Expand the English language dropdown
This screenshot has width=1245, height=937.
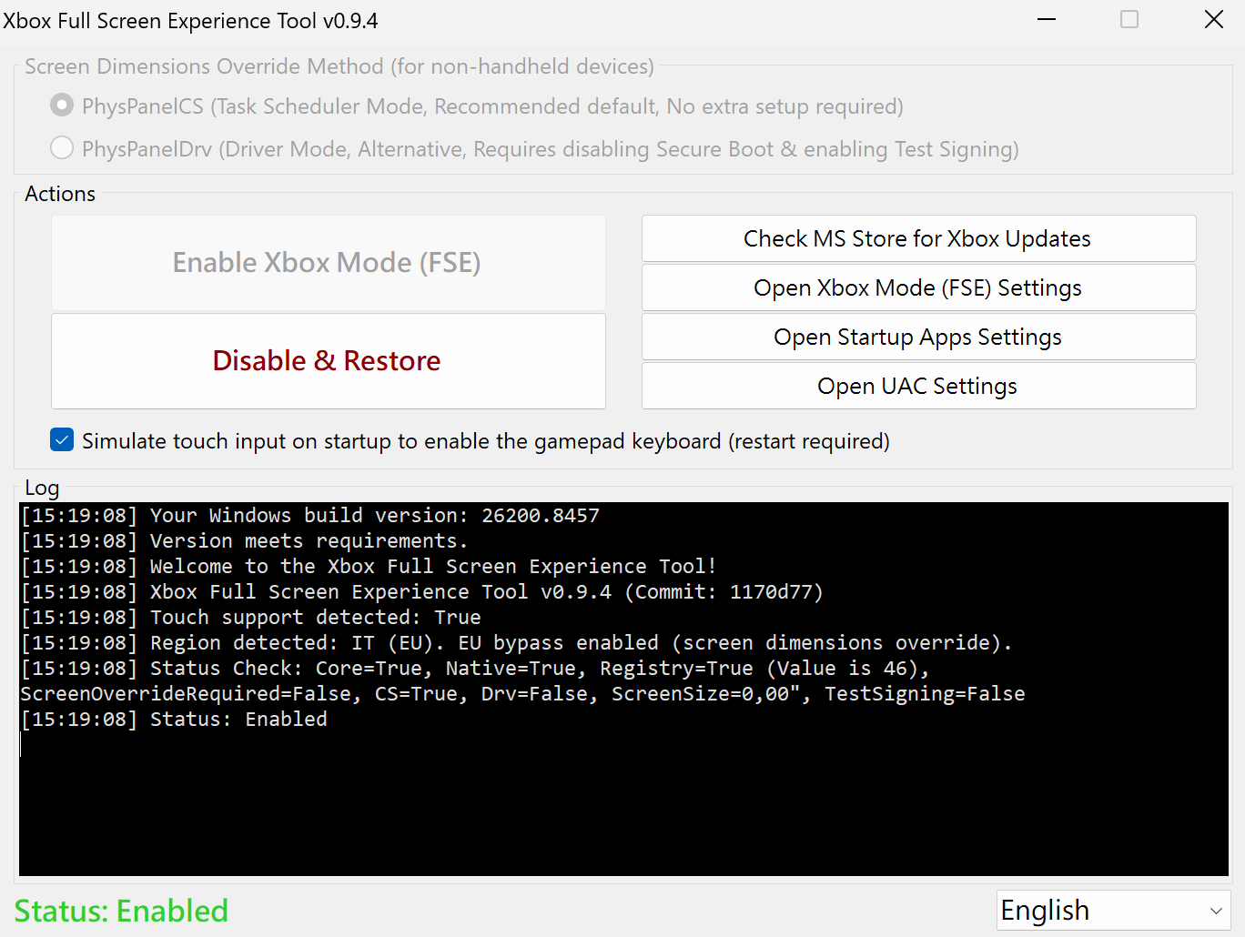[x=1113, y=910]
